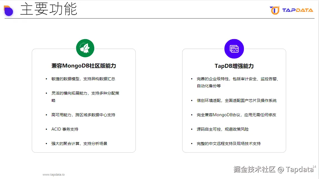Click the line 完整的中文远程支持及现场技术支持
The width and height of the screenshot is (319, 179).
[x=229, y=144]
